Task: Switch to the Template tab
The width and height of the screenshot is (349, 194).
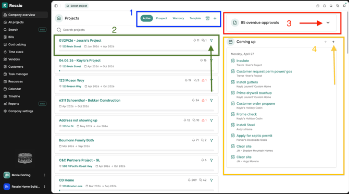Action: pyautogui.click(x=195, y=18)
